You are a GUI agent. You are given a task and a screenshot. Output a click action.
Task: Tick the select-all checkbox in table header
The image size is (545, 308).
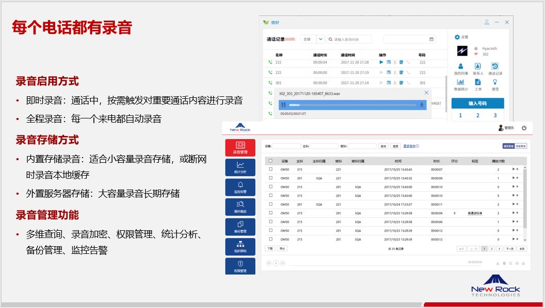[271, 161]
